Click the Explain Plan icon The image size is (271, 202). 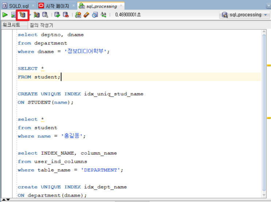(23, 15)
